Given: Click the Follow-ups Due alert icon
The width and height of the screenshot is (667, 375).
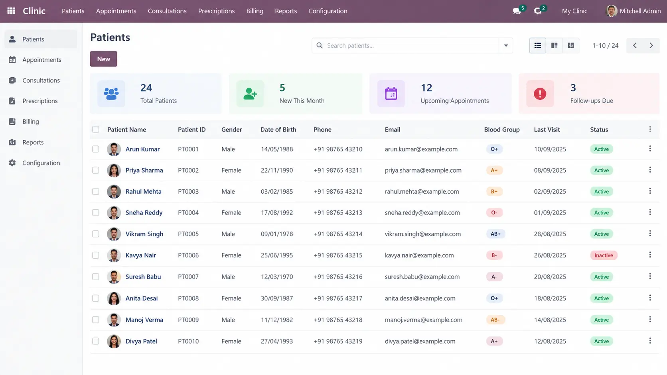Looking at the screenshot, I should coord(540,94).
